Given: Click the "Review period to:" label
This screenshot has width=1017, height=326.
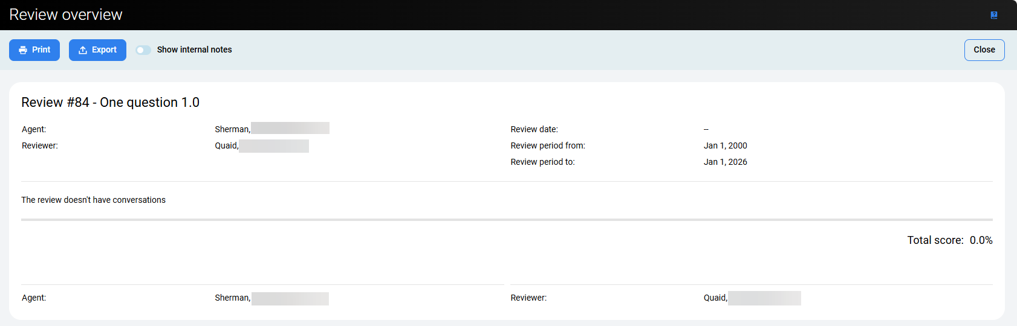Looking at the screenshot, I should coord(542,162).
